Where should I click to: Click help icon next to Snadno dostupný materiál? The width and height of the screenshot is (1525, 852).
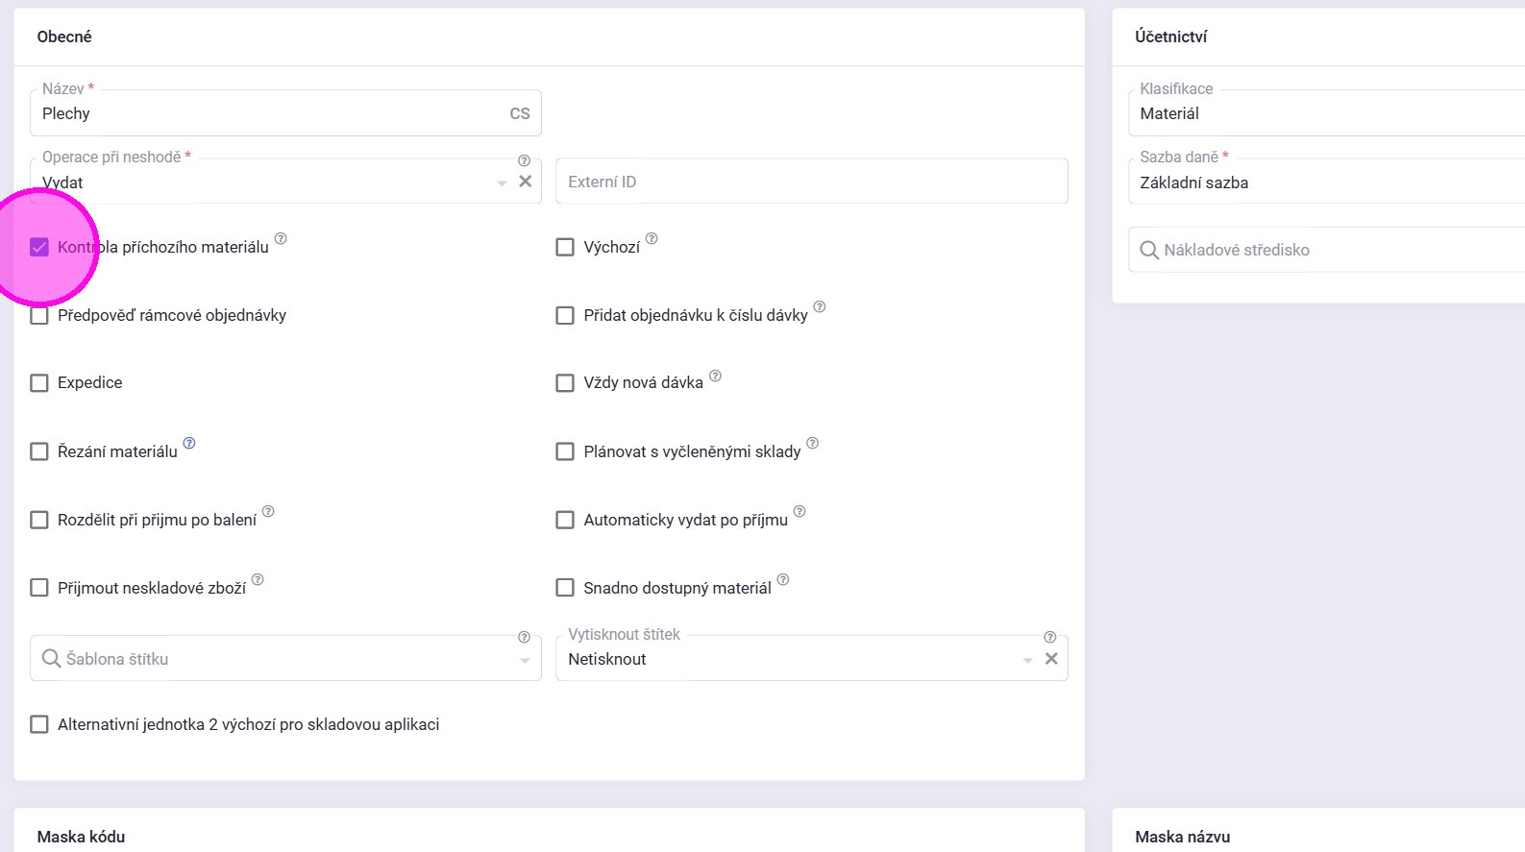783,579
